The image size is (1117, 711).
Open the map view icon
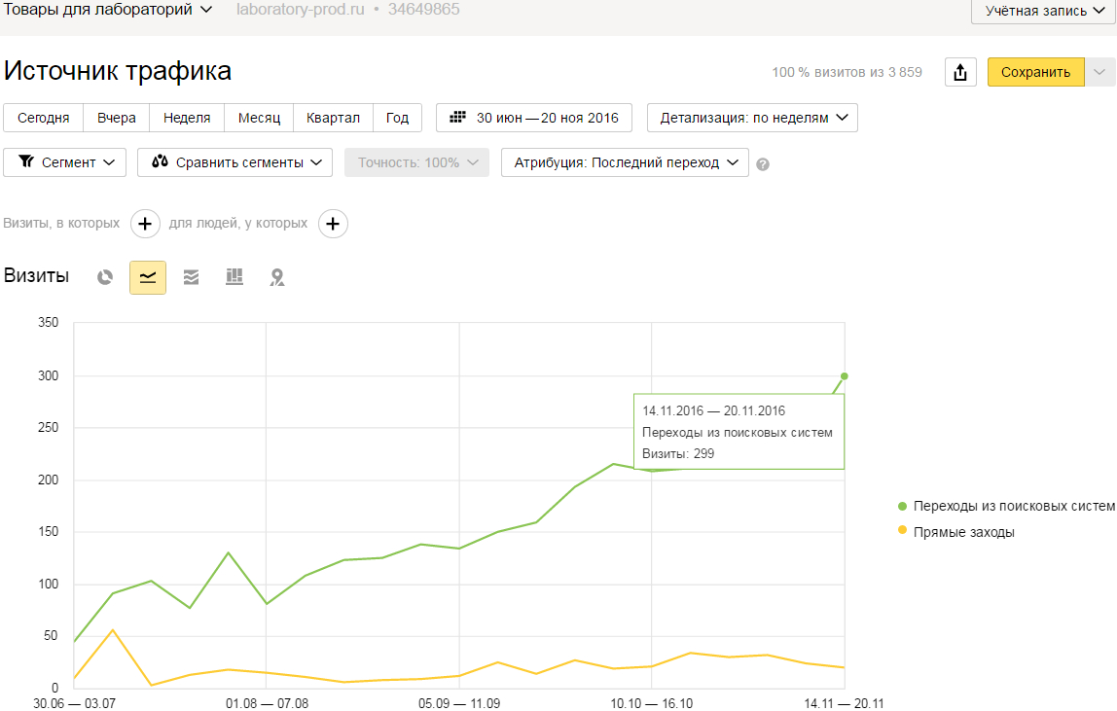click(x=277, y=277)
